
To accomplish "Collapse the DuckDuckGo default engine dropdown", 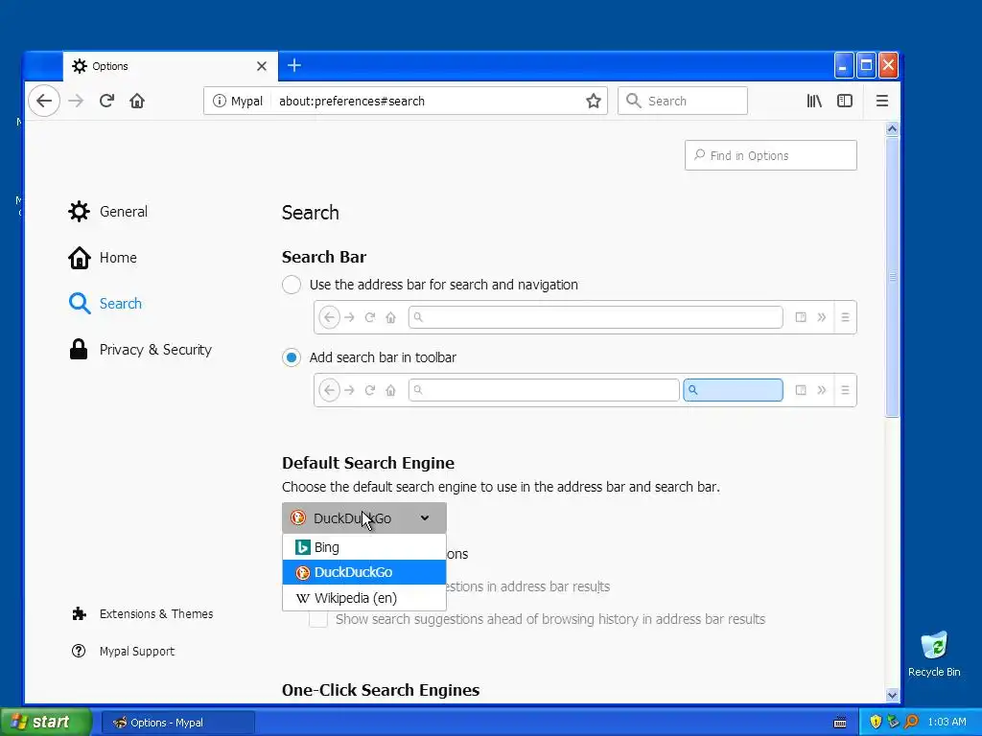I will click(x=363, y=518).
